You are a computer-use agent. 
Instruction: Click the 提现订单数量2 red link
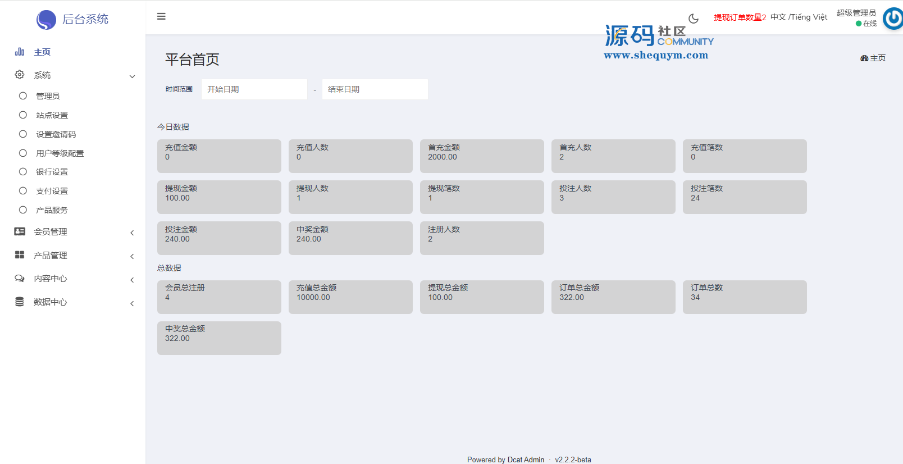tap(740, 17)
